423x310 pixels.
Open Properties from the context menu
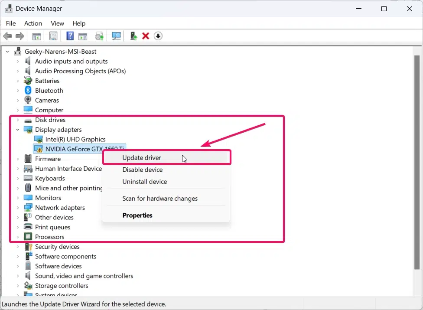tap(167, 215)
